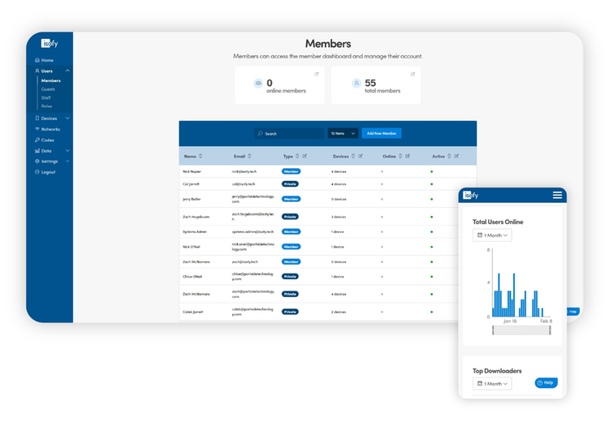Screen dimensions: 609x431
Task: Open hamburger menu on mobile view
Action: (x=557, y=195)
